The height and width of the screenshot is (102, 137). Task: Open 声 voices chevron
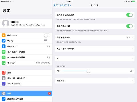[x=132, y=59]
